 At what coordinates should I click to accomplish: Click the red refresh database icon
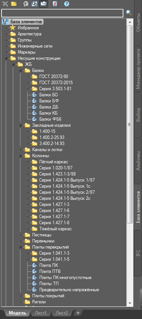[55, 4]
